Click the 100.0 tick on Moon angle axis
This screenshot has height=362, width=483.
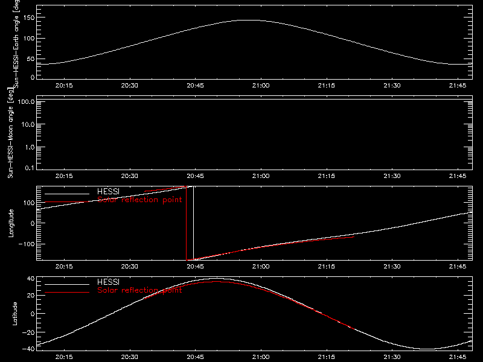pyautogui.click(x=26, y=101)
